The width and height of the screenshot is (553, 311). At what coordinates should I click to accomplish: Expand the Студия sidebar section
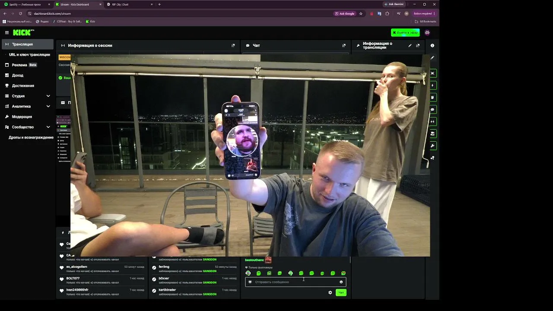[x=27, y=96]
